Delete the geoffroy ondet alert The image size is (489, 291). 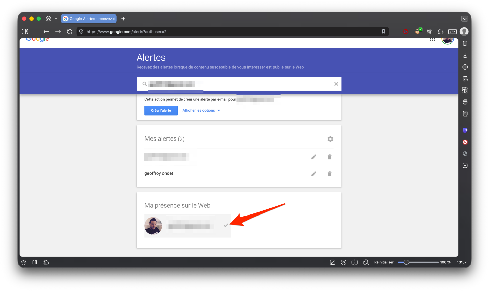pos(330,174)
